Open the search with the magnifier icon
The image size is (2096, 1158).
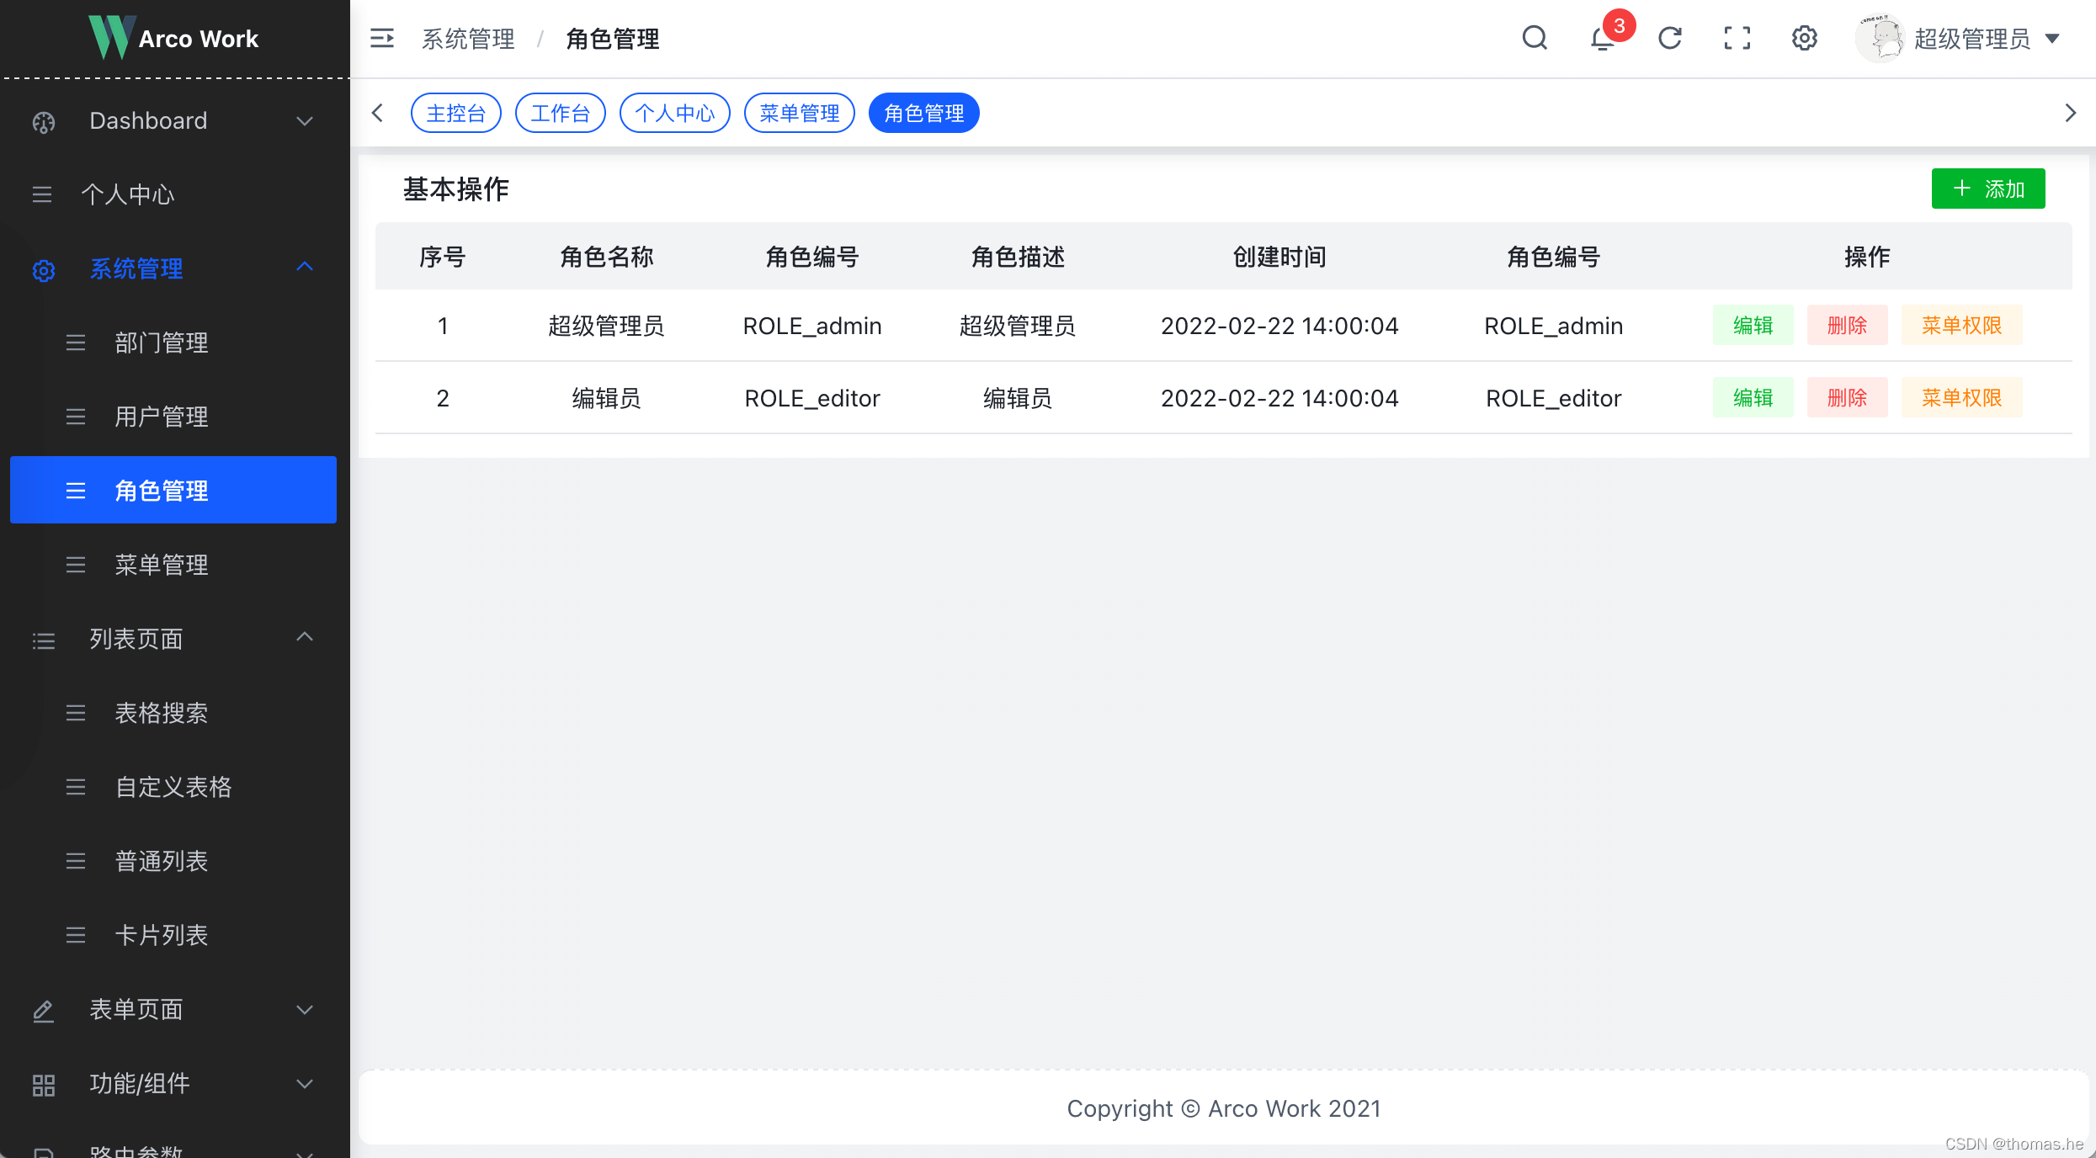click(x=1535, y=38)
